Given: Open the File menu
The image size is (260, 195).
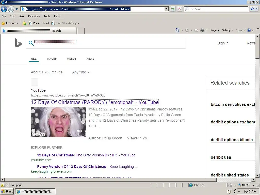Looking at the screenshot, I should (4, 16).
